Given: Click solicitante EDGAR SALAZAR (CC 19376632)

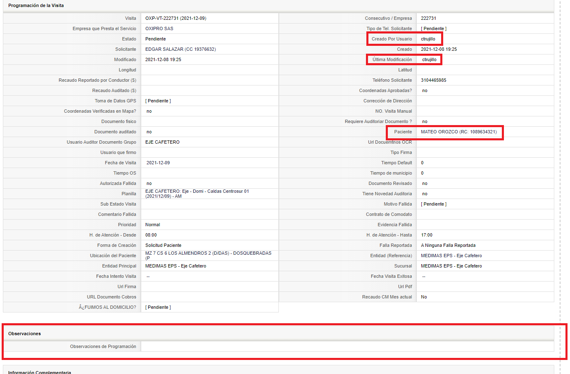Looking at the screenshot, I should pyautogui.click(x=180, y=49).
